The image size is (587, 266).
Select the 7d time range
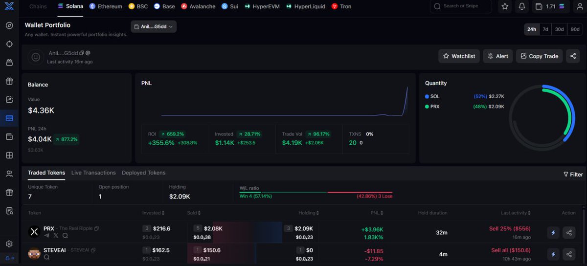545,29
